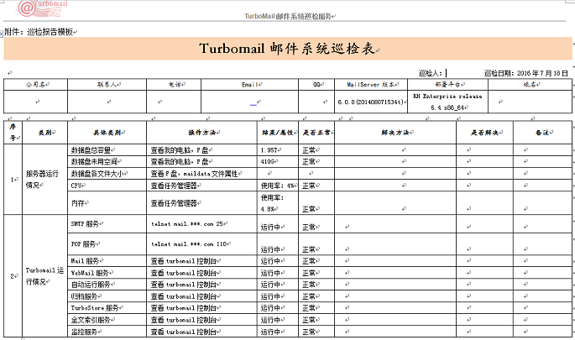The height and width of the screenshot is (340, 575).
Task: Click version value 6.0.0(201408071534t)
Action: coord(371,102)
